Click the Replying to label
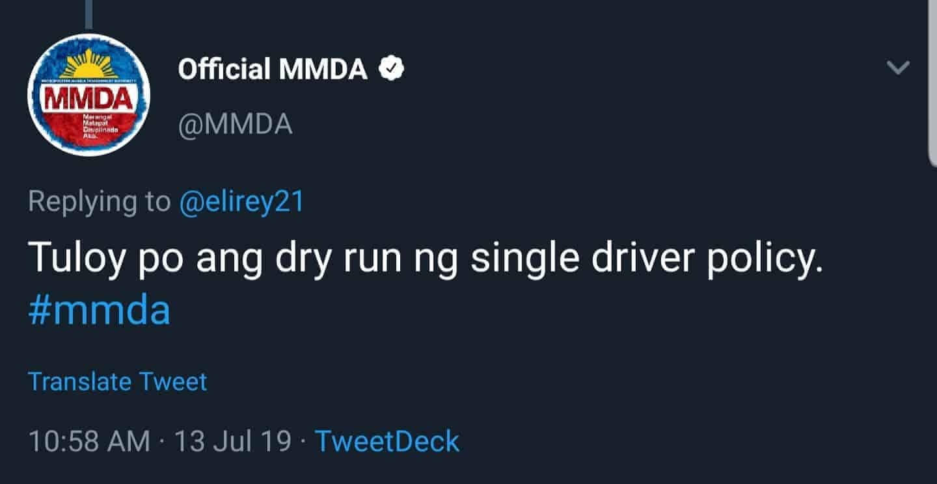Screen dimensions: 937x484 click(99, 201)
